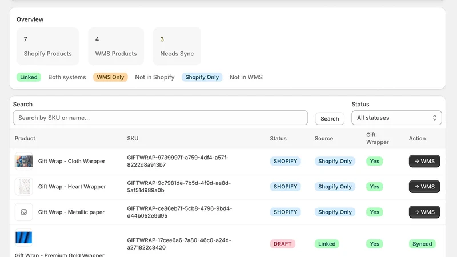The height and width of the screenshot is (257, 457).
Task: Click the Gift Wrap - Cloth Warpper name
Action: click(72, 161)
